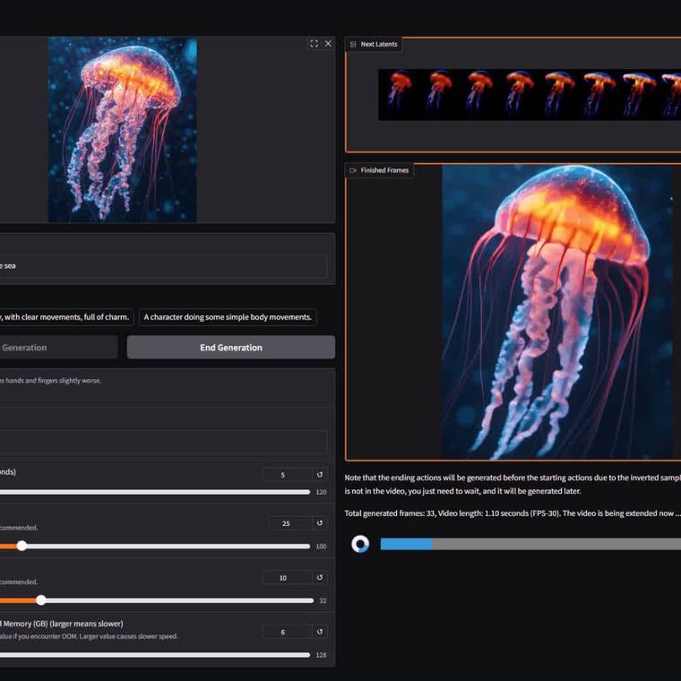The height and width of the screenshot is (681, 681).
Task: Focus the number box showing 10
Action: [x=285, y=578]
